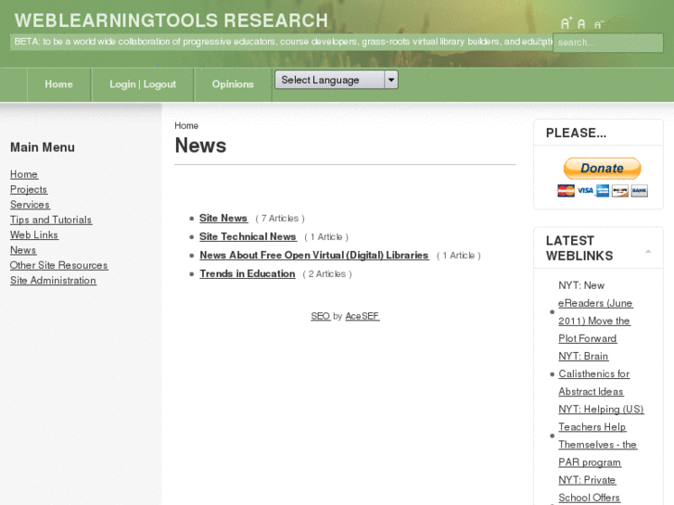Image resolution: width=674 pixels, height=505 pixels.
Task: Open Tips and Tutorials link
Action: [51, 220]
